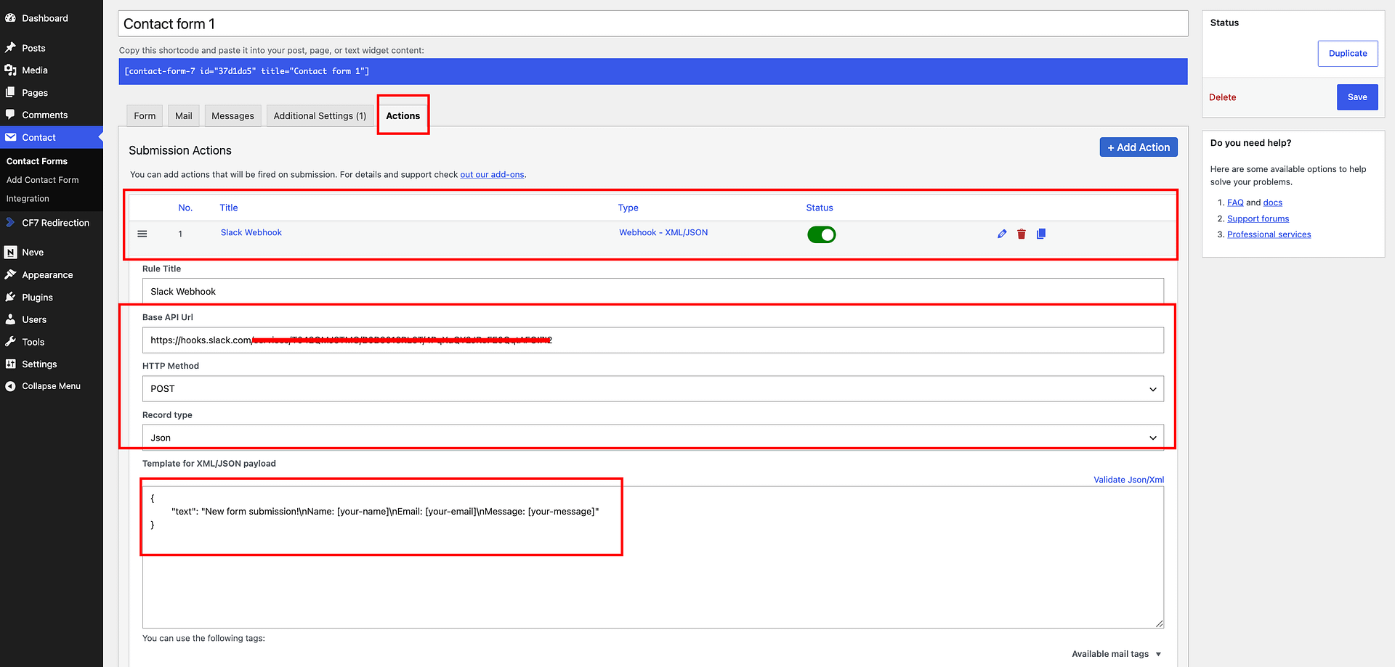Open Add Contact Form submenu item
Image resolution: width=1395 pixels, height=667 pixels.
point(42,180)
